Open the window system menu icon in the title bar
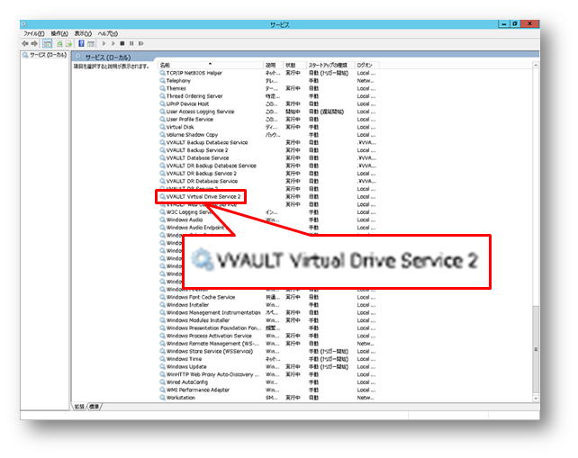The height and width of the screenshot is (458, 578). coord(24,24)
